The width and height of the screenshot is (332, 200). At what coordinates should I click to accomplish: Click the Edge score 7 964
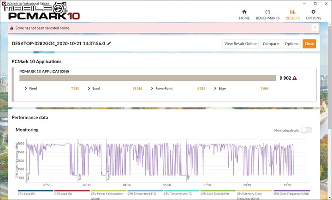pyautogui.click(x=265, y=88)
